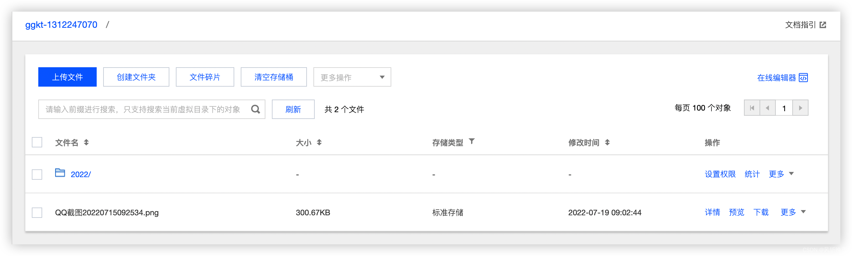Open the 2022/ folder link
852x256 pixels.
pyautogui.click(x=81, y=174)
